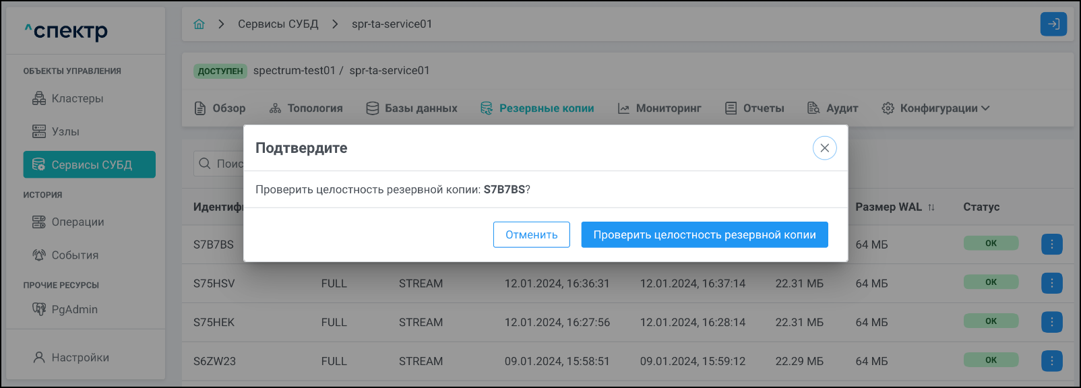Viewport: 1081px width, 388px height.
Task: Open Clusters (Кластеры) in sidebar
Action: 77,98
